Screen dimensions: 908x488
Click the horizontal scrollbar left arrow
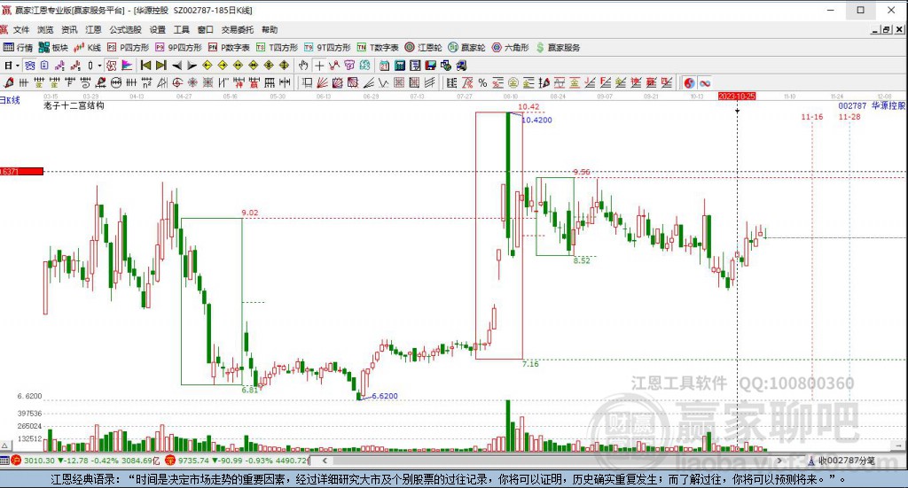pyautogui.click(x=325, y=461)
